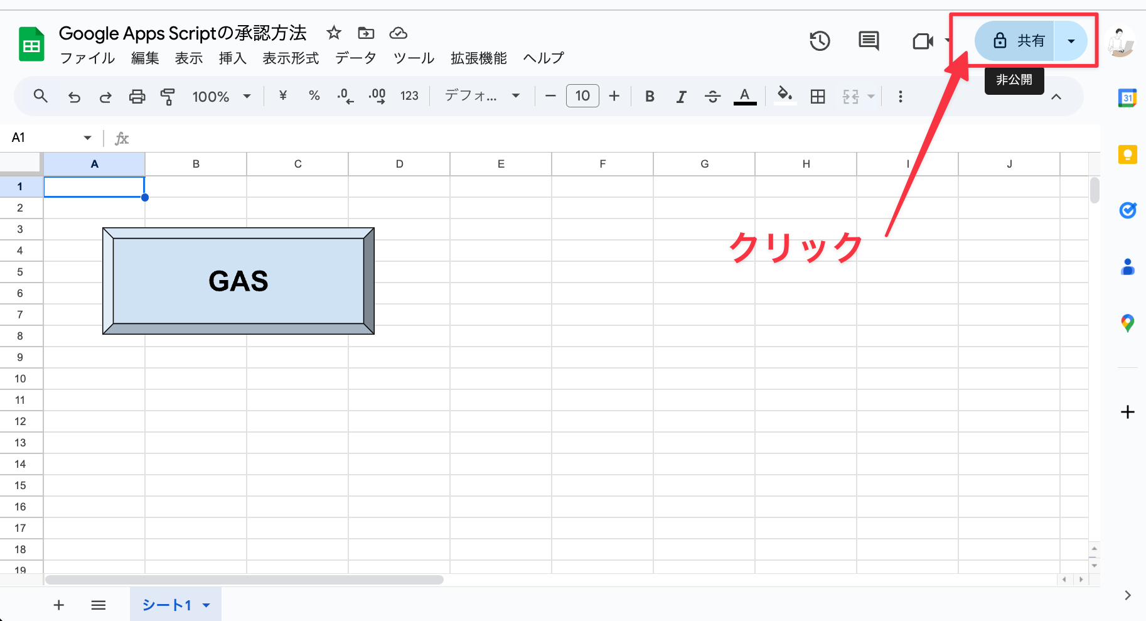Format as yen currency
Image resolution: width=1146 pixels, height=621 pixels.
click(283, 96)
